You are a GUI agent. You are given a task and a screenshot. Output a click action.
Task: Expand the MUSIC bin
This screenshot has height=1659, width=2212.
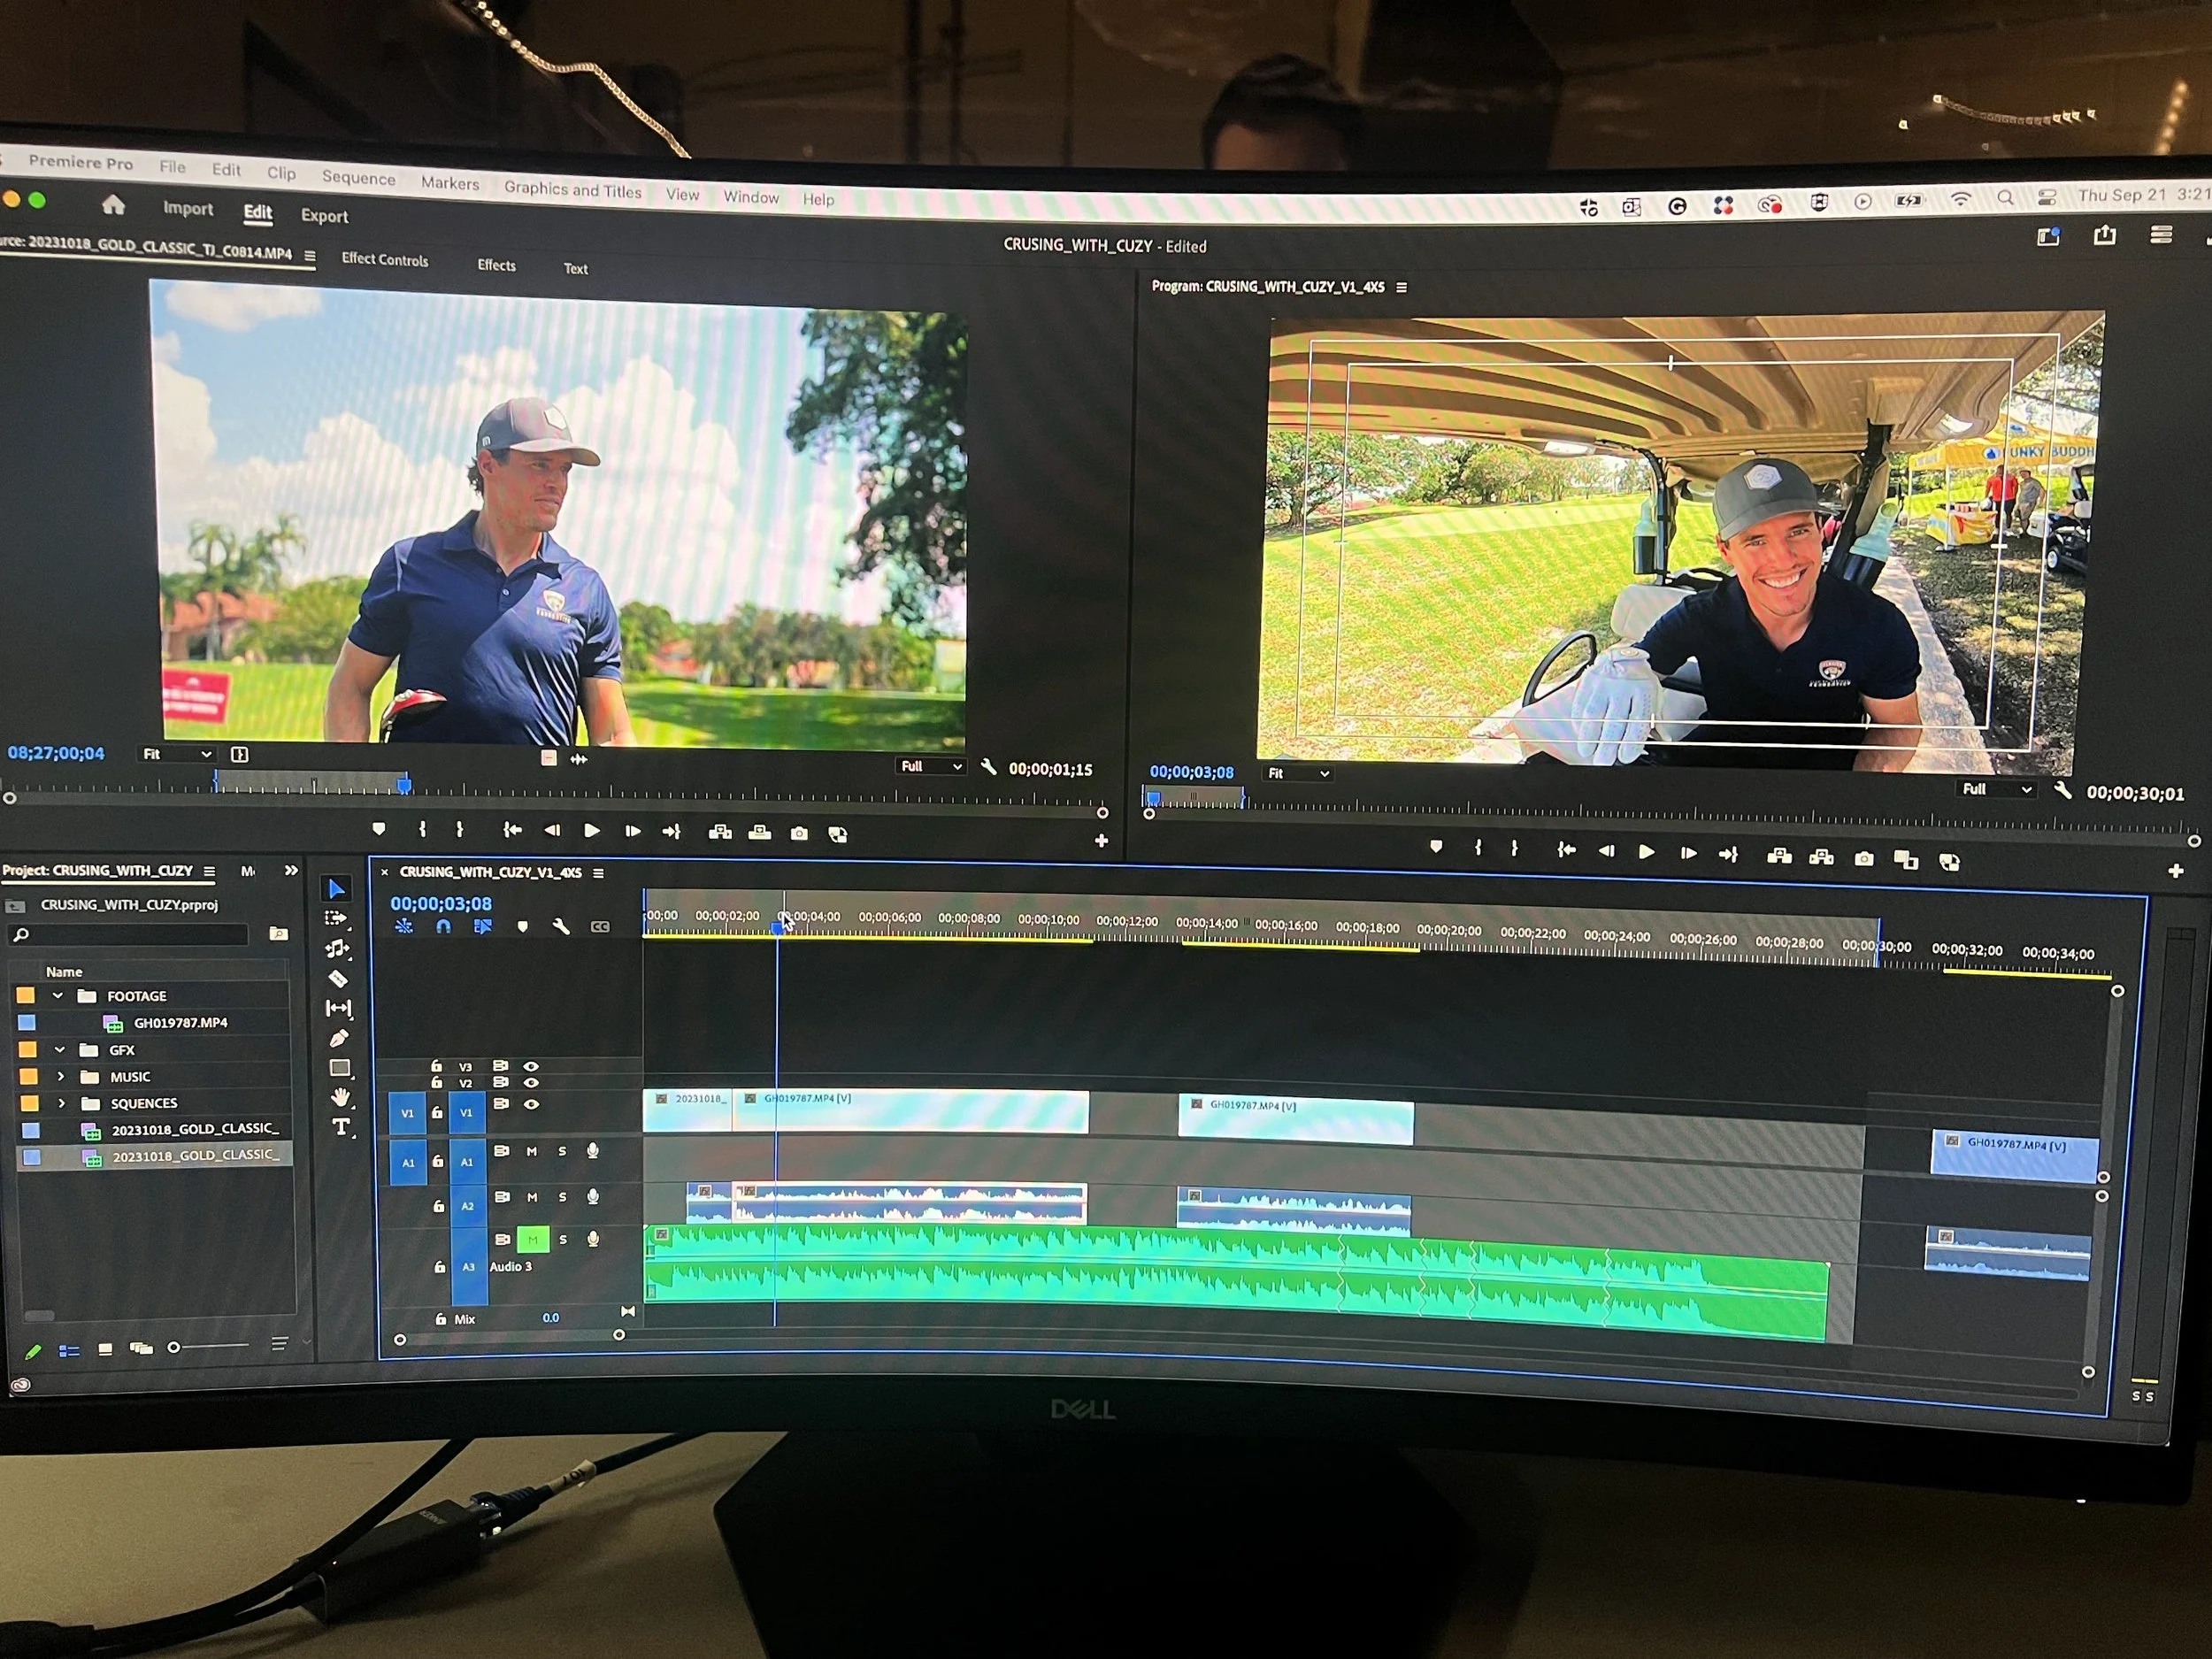[60, 1077]
